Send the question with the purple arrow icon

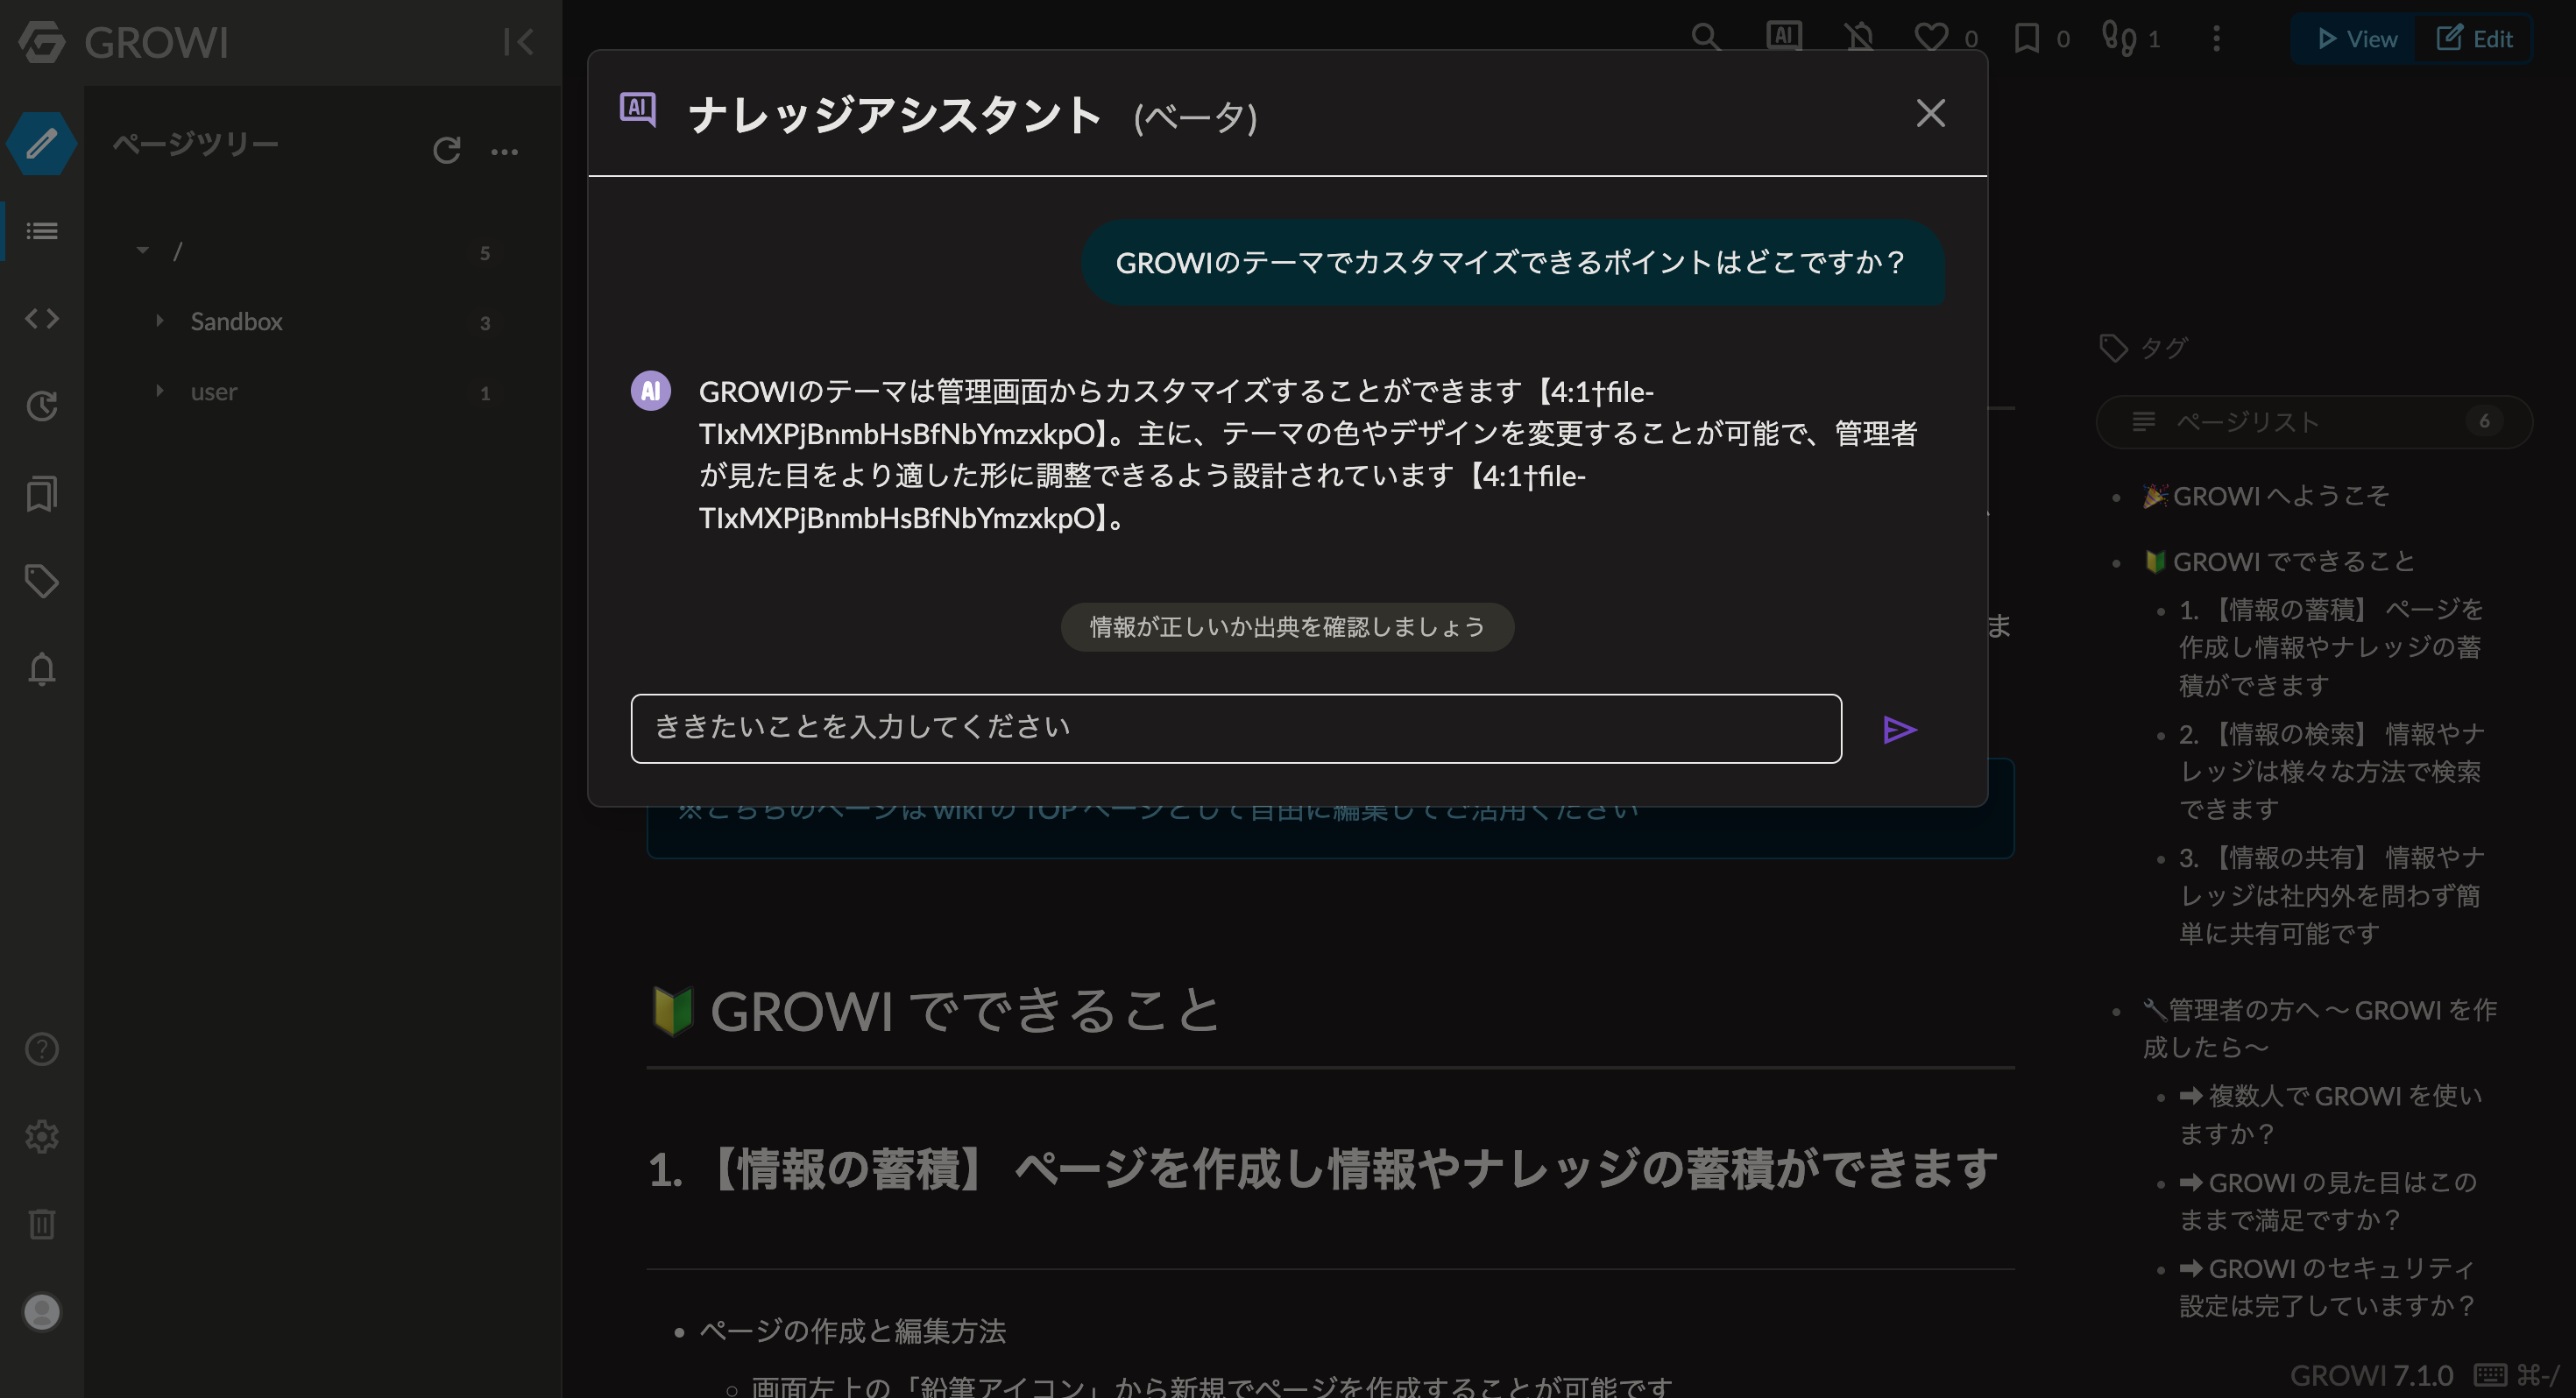[x=1899, y=729]
